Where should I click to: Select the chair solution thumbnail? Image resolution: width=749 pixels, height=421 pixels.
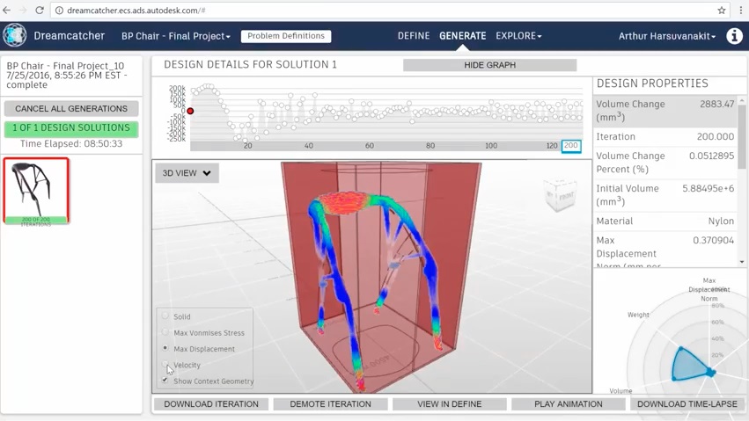(x=36, y=189)
